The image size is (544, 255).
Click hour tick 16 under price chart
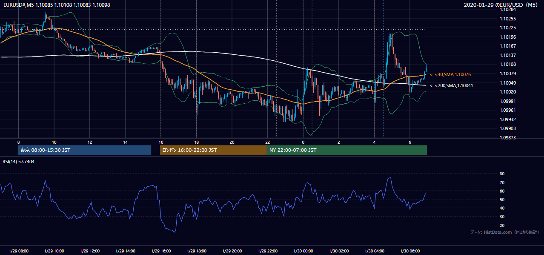click(x=160, y=142)
